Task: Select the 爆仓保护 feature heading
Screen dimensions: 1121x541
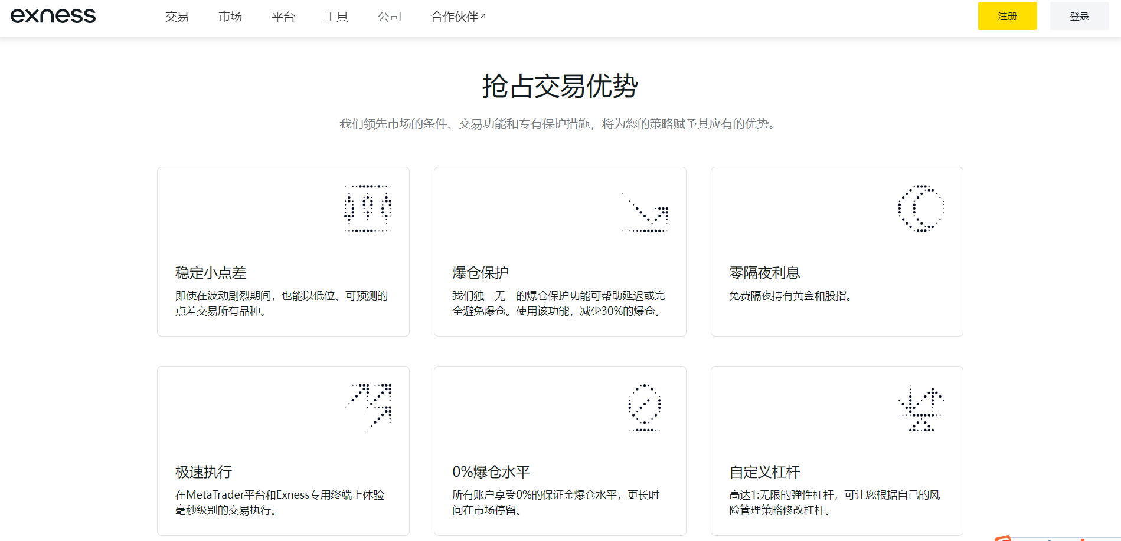Action: click(481, 273)
